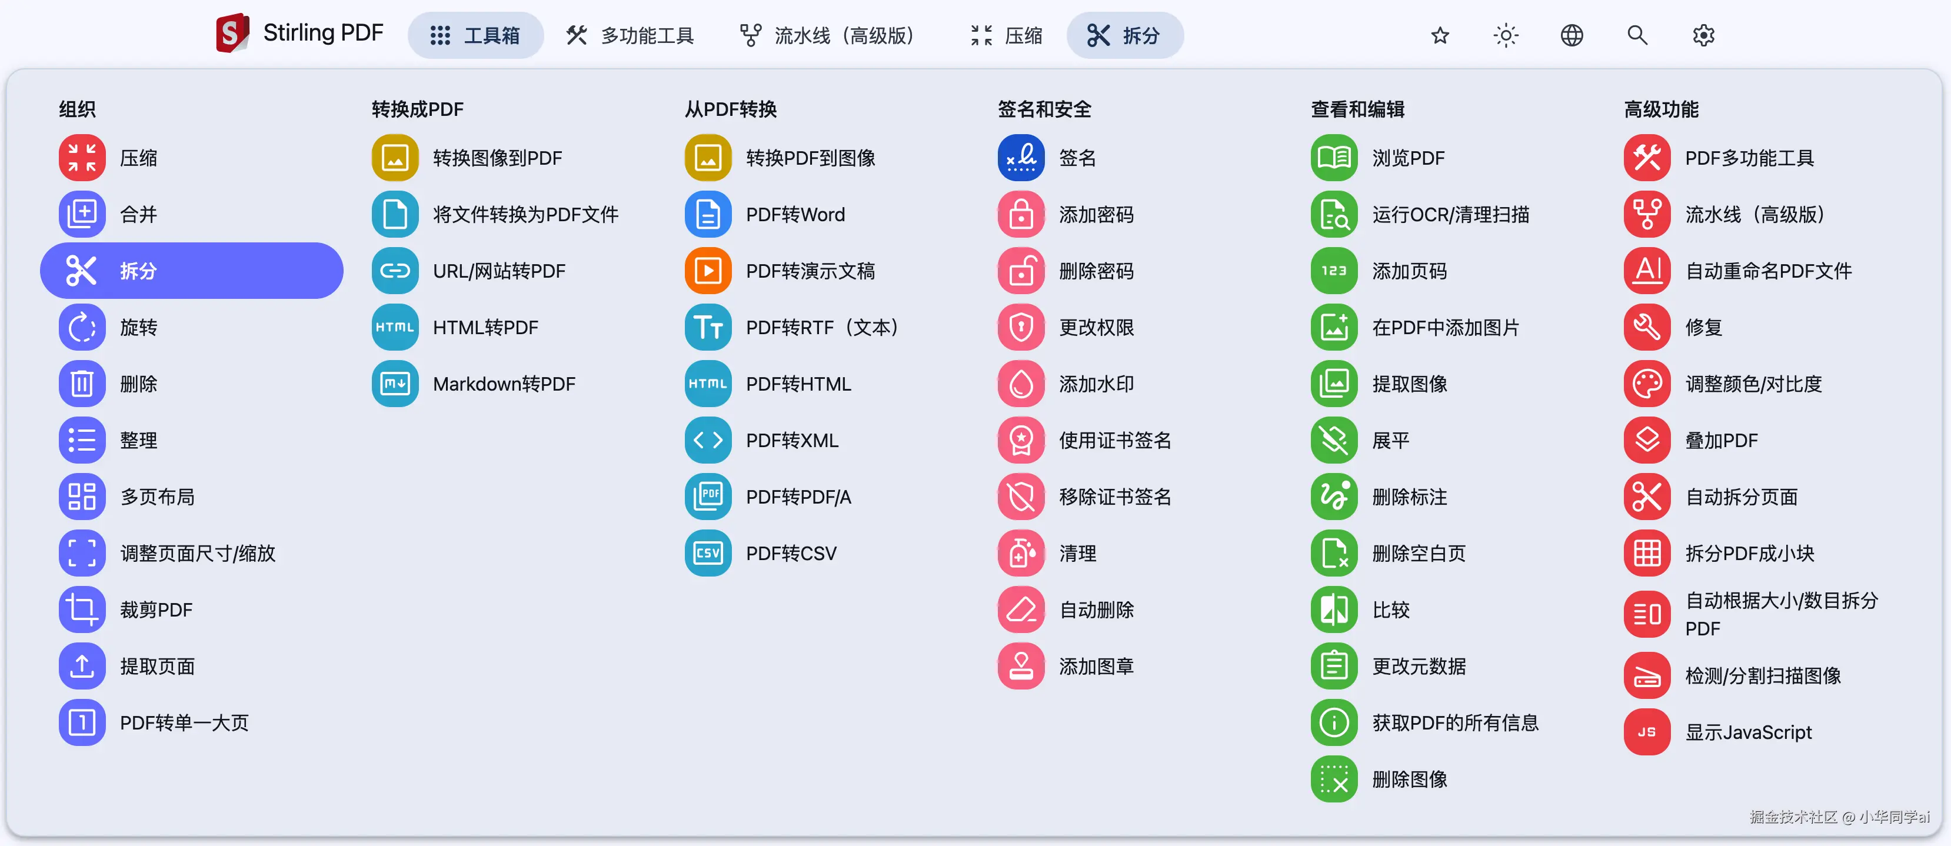
Task: Open 多功能工具 in the navbar
Action: tap(630, 35)
